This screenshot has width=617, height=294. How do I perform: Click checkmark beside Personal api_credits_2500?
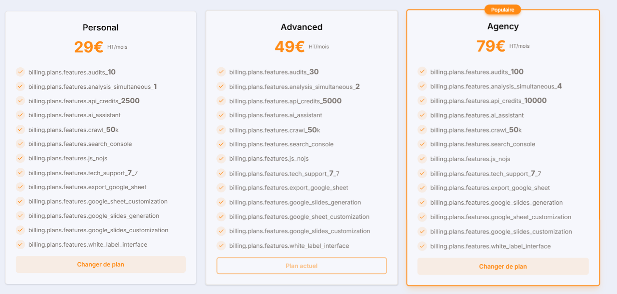pyautogui.click(x=20, y=101)
